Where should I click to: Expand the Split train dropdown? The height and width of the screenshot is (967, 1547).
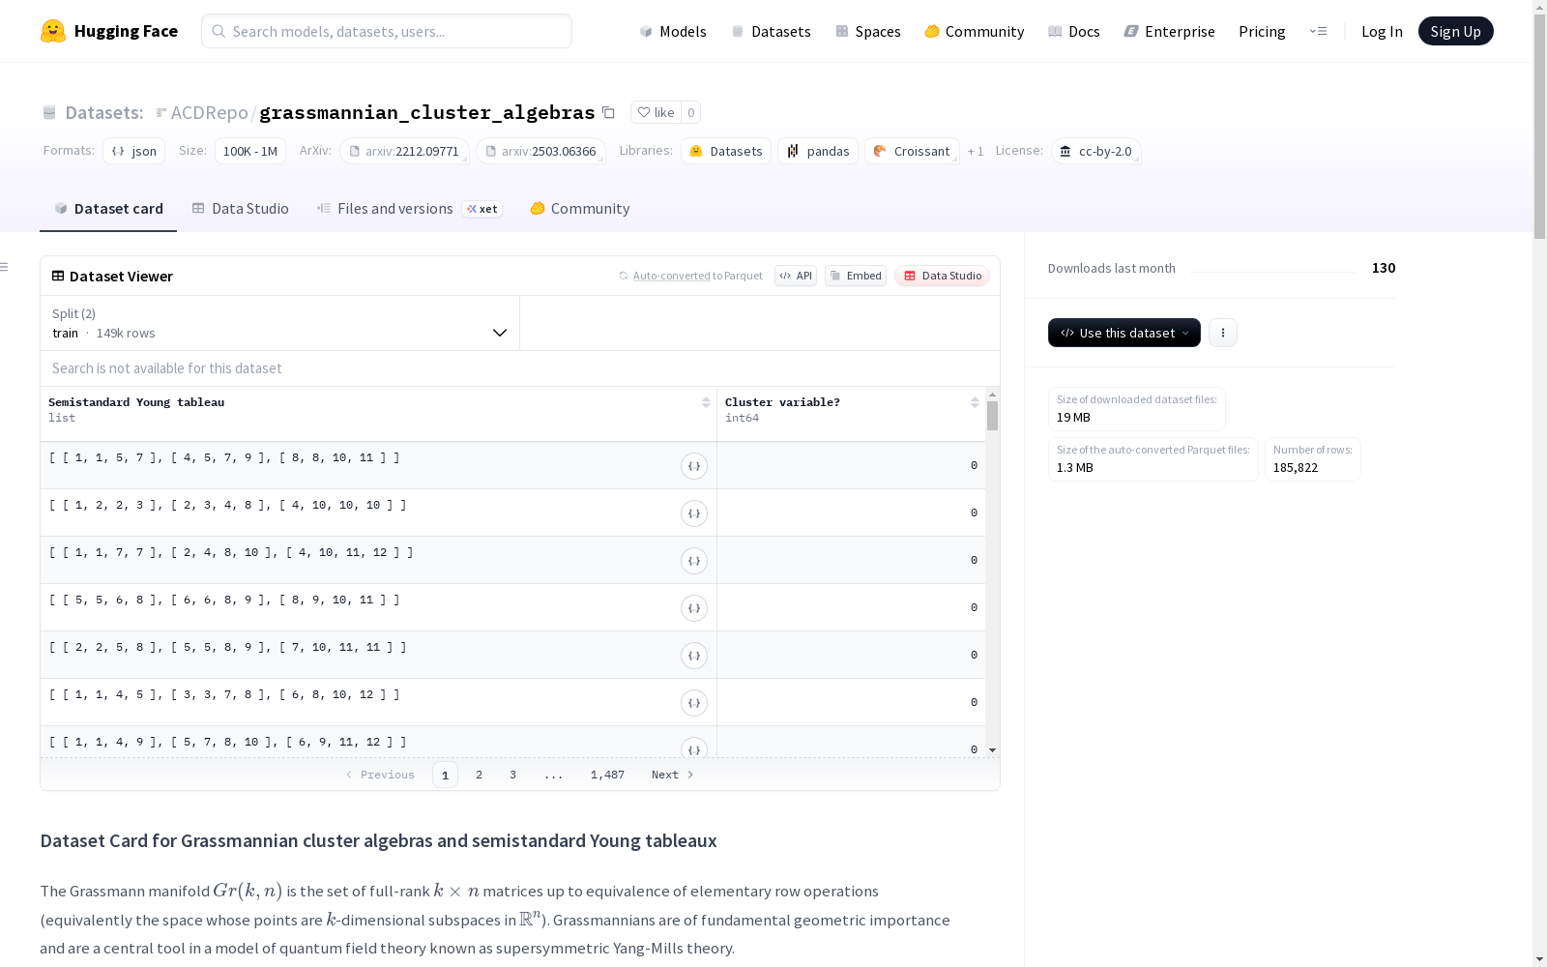tap(280, 323)
